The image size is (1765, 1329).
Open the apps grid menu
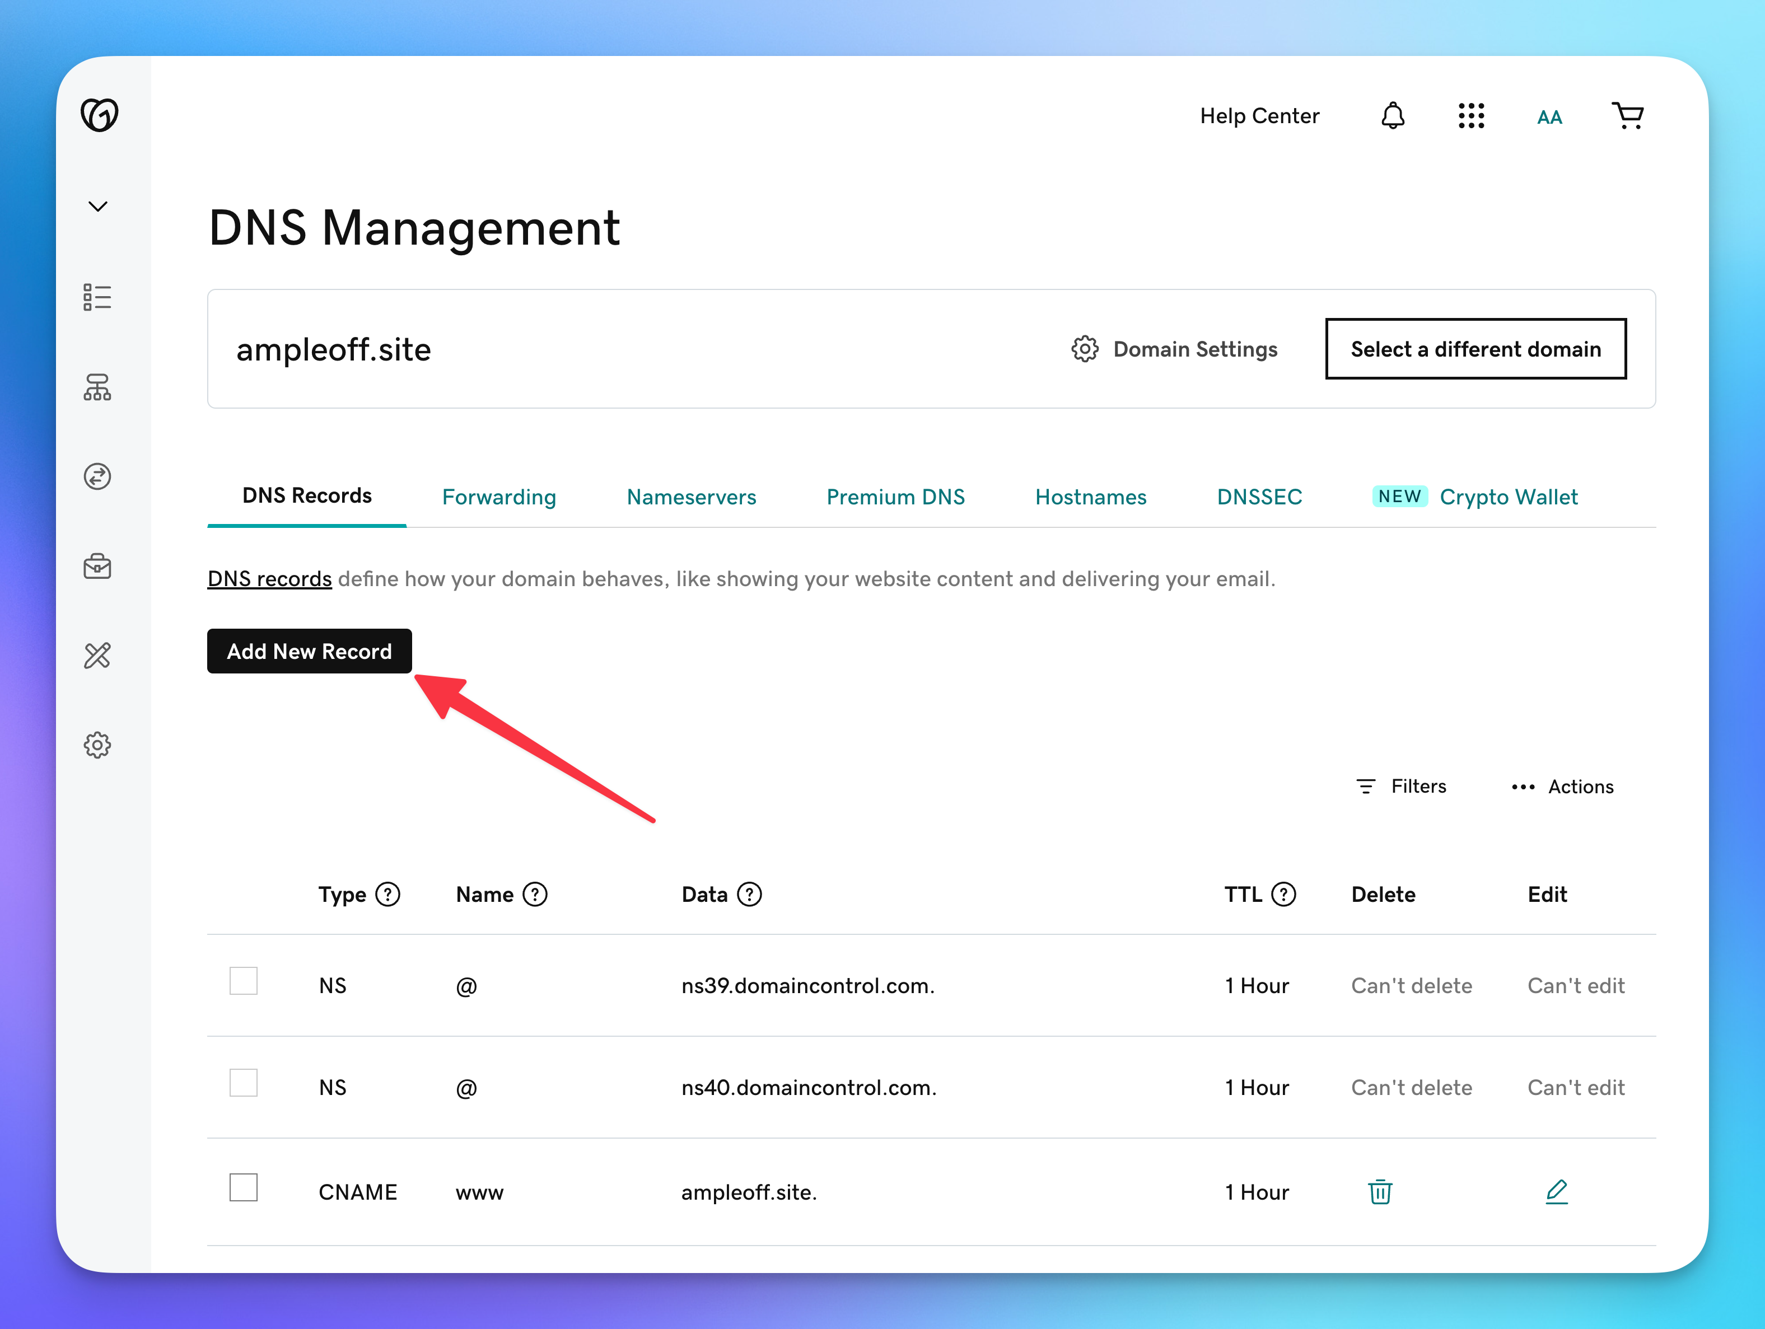(1470, 116)
